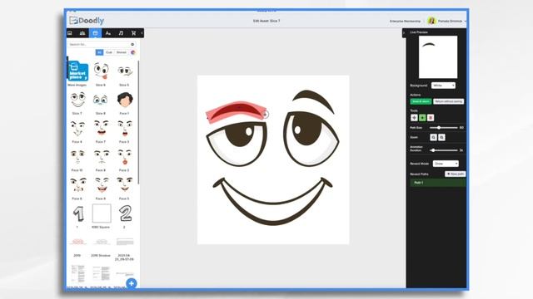Click the path end node on eyebrow
Viewport: 533px width, 299px height.
pyautogui.click(x=266, y=115)
